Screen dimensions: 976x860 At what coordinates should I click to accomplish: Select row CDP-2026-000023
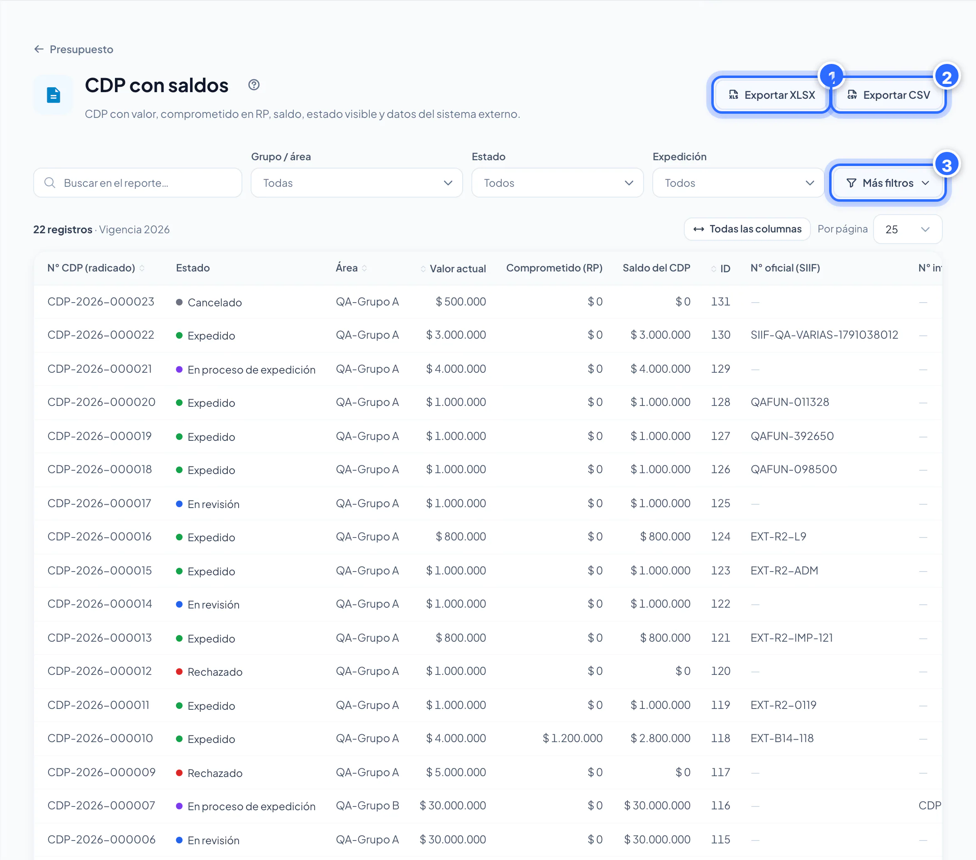488,302
